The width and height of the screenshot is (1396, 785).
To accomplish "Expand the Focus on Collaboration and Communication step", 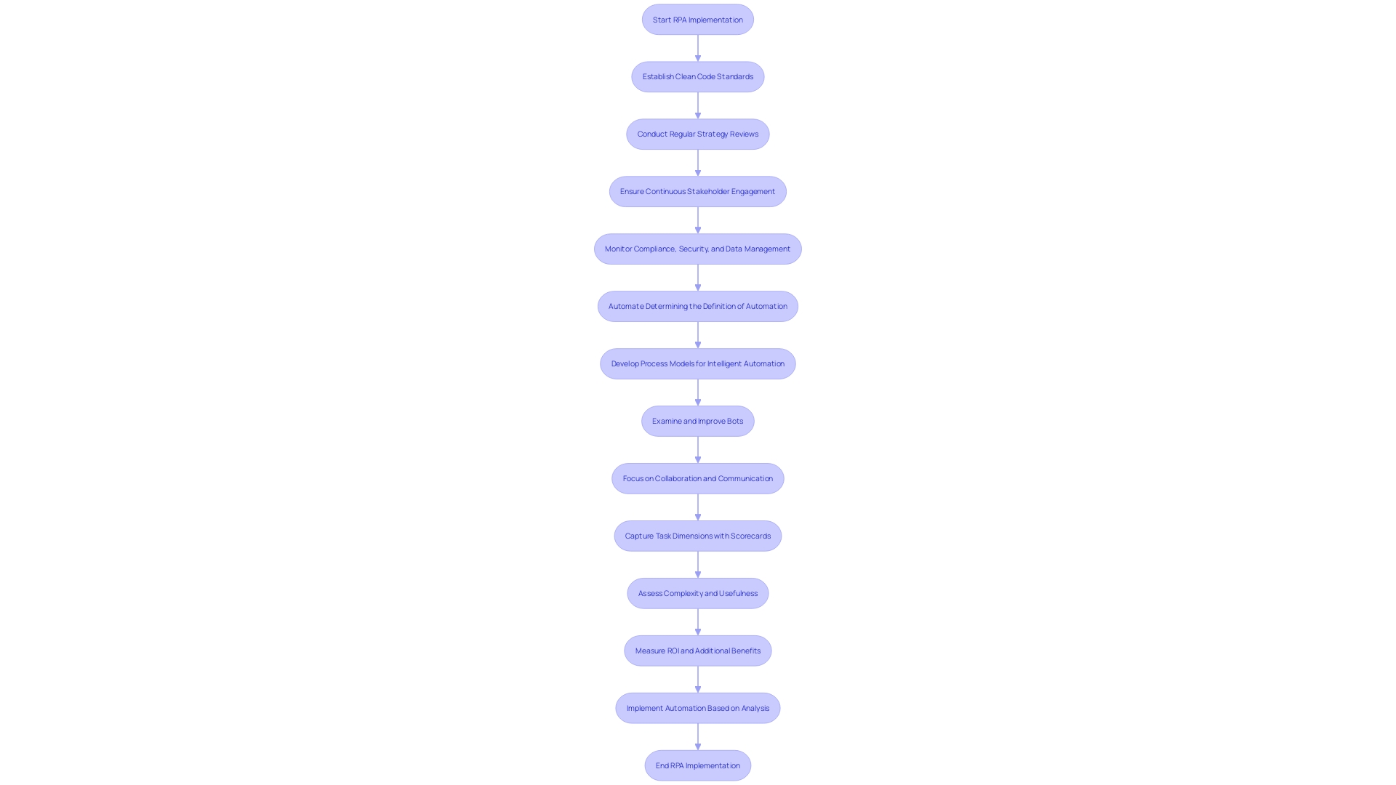I will coord(697,478).
